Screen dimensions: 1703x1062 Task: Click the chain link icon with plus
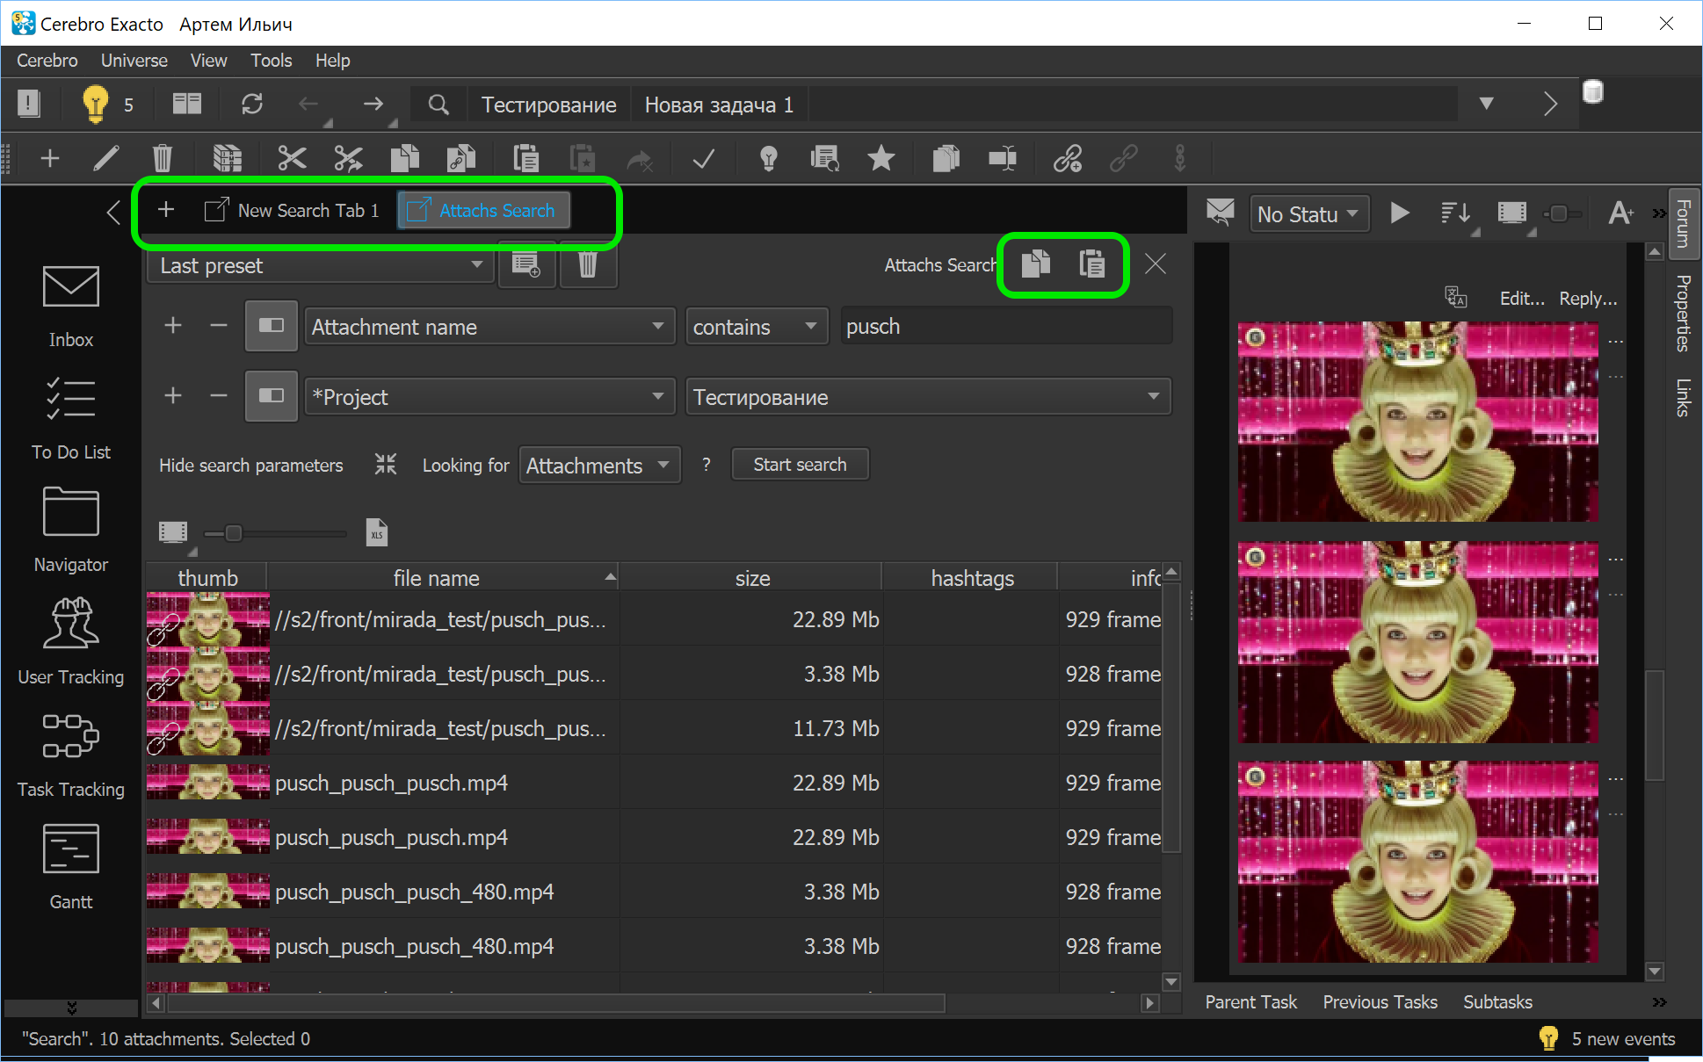point(1068,158)
